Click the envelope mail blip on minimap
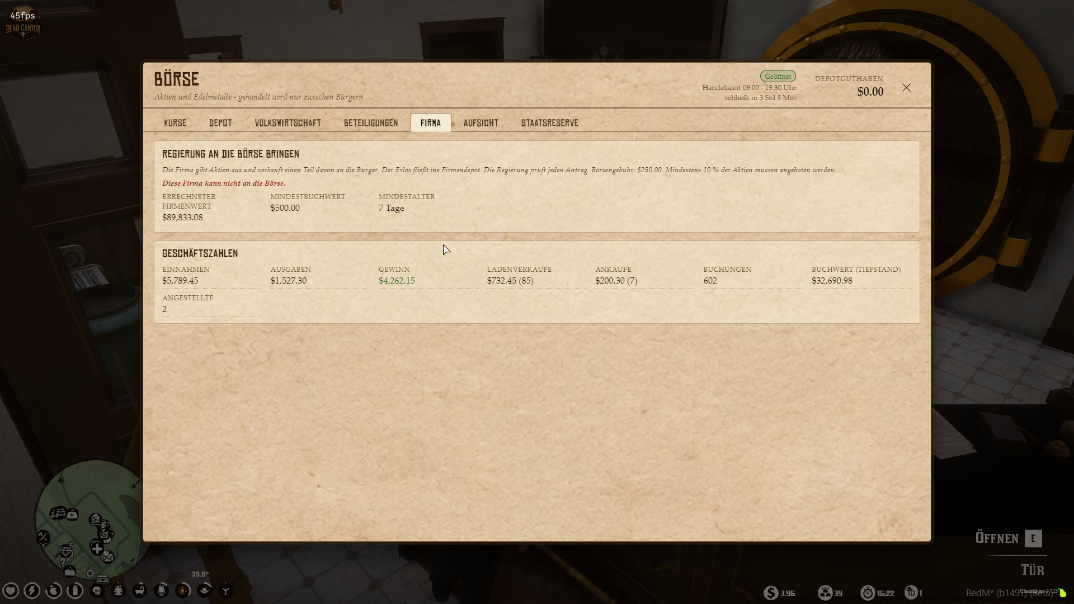Viewport: 1074px width, 604px height. coord(108,557)
